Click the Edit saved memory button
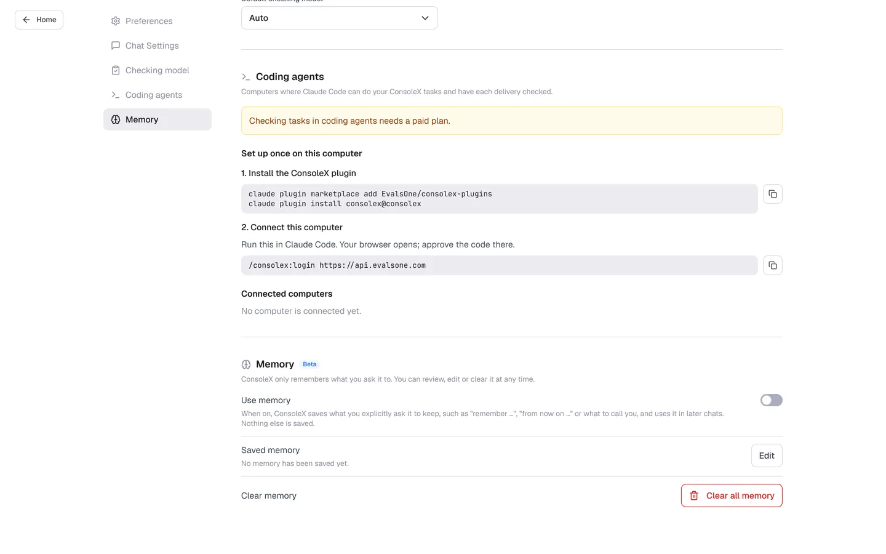 (767, 456)
